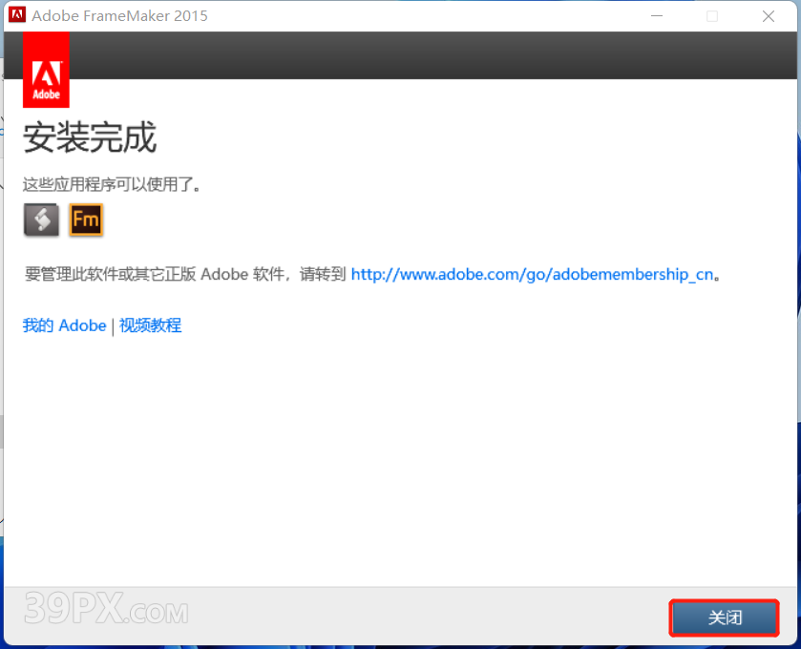Click the 这些应用程序可以使用了 text
This screenshot has width=801, height=649.
[x=111, y=184]
